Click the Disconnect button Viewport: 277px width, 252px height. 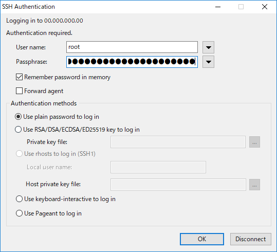tap(250, 239)
